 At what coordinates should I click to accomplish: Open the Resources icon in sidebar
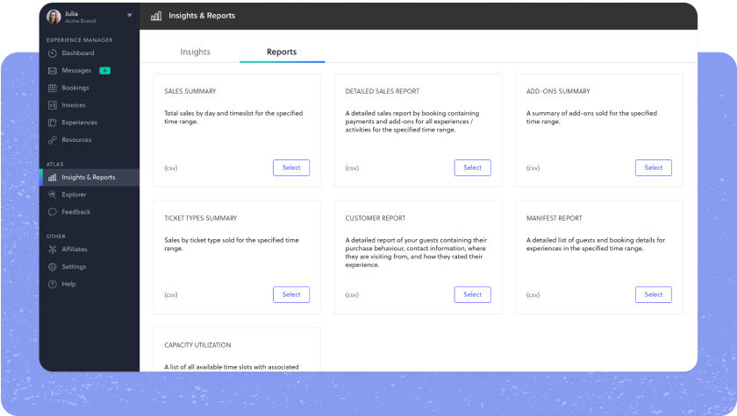click(53, 140)
